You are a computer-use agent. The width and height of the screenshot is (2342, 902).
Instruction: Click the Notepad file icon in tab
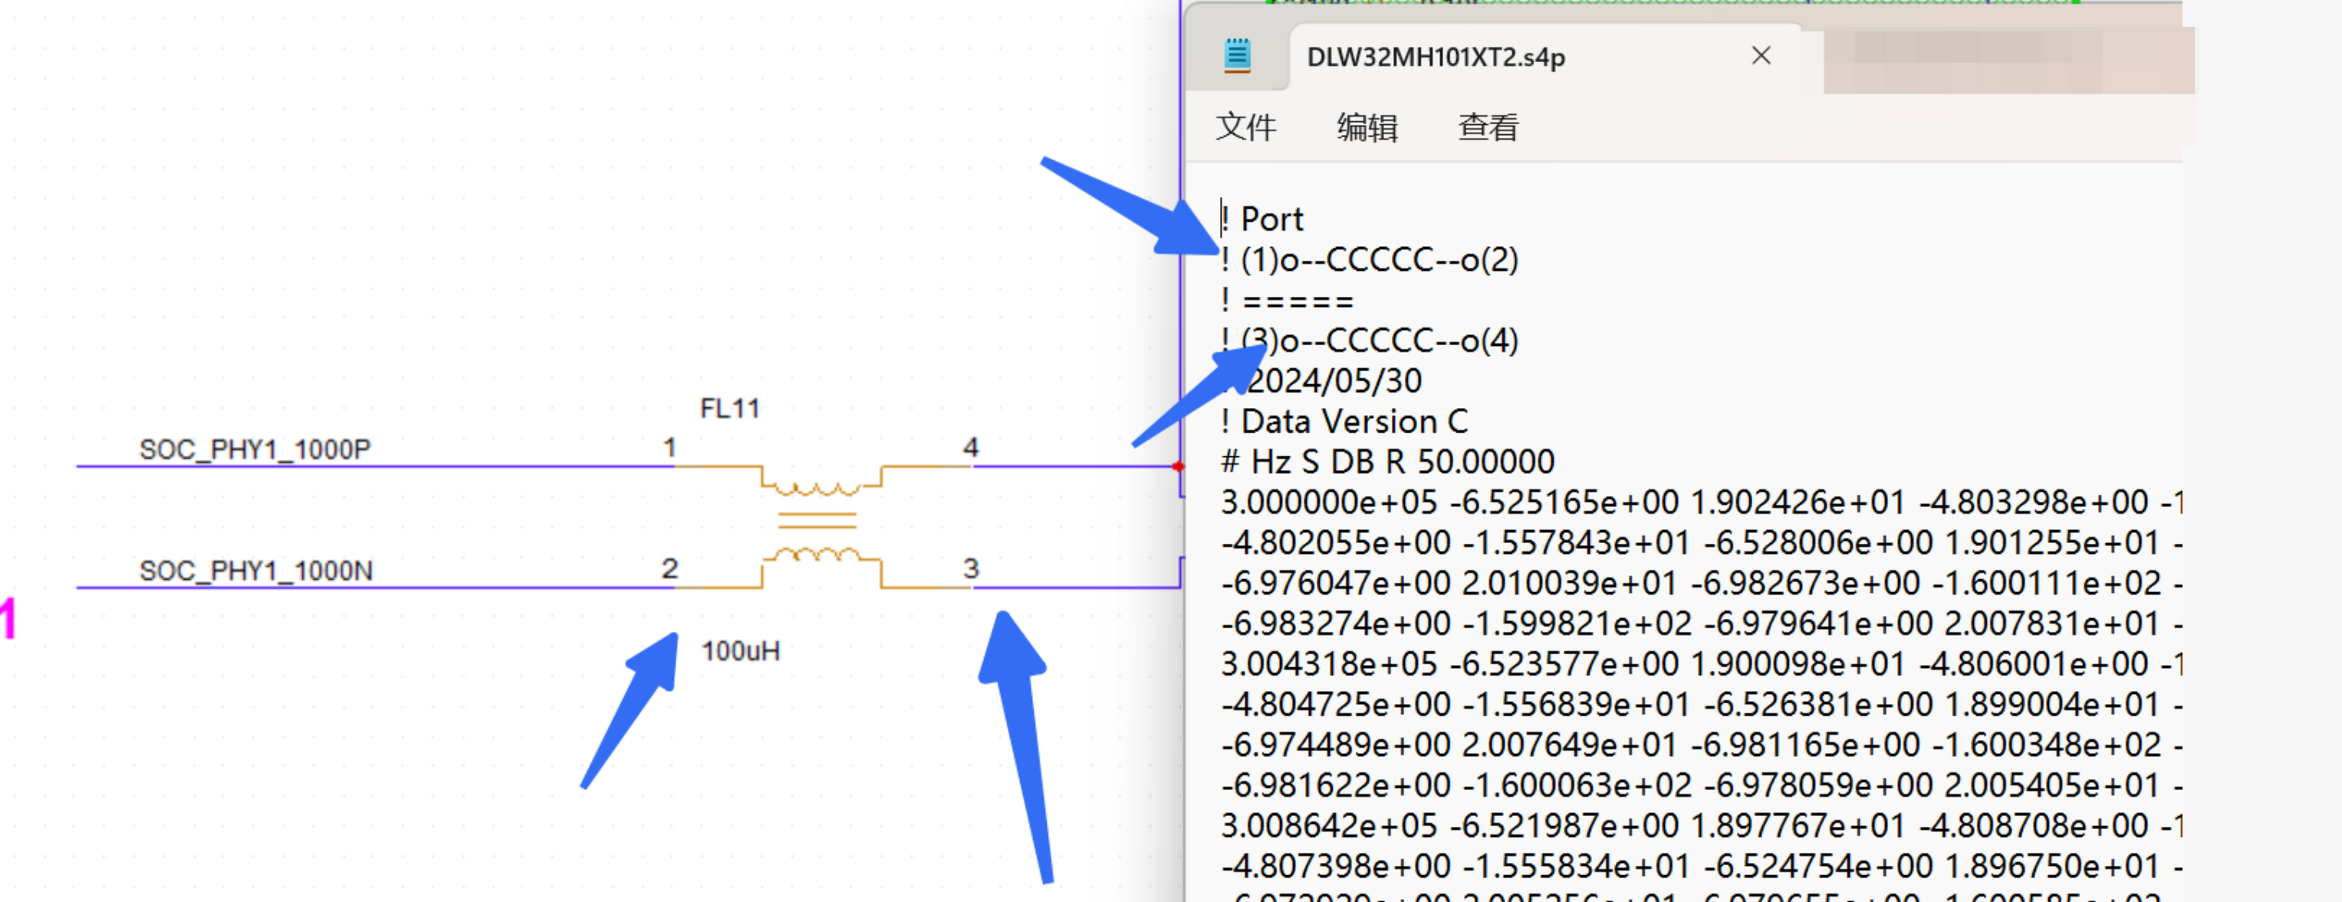(1236, 57)
